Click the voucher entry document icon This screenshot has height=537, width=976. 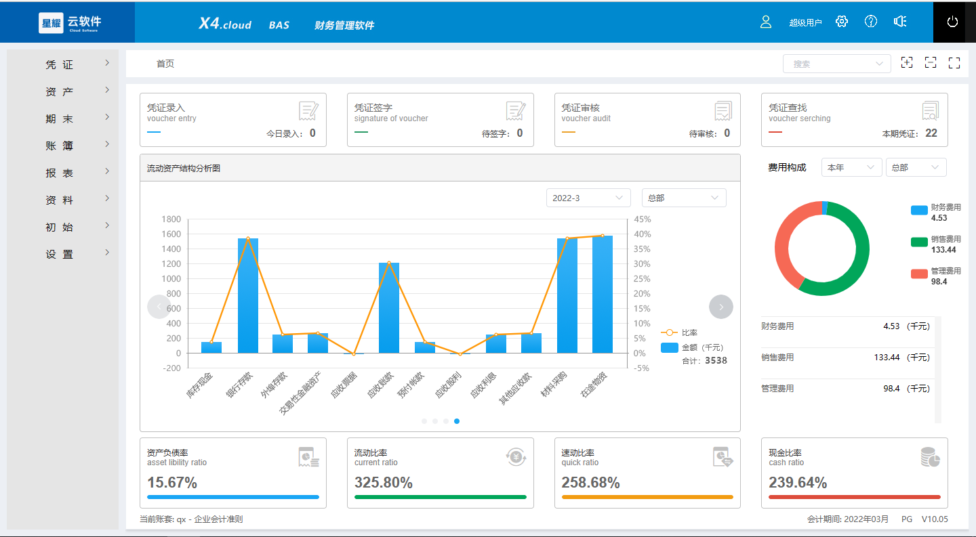(x=308, y=111)
